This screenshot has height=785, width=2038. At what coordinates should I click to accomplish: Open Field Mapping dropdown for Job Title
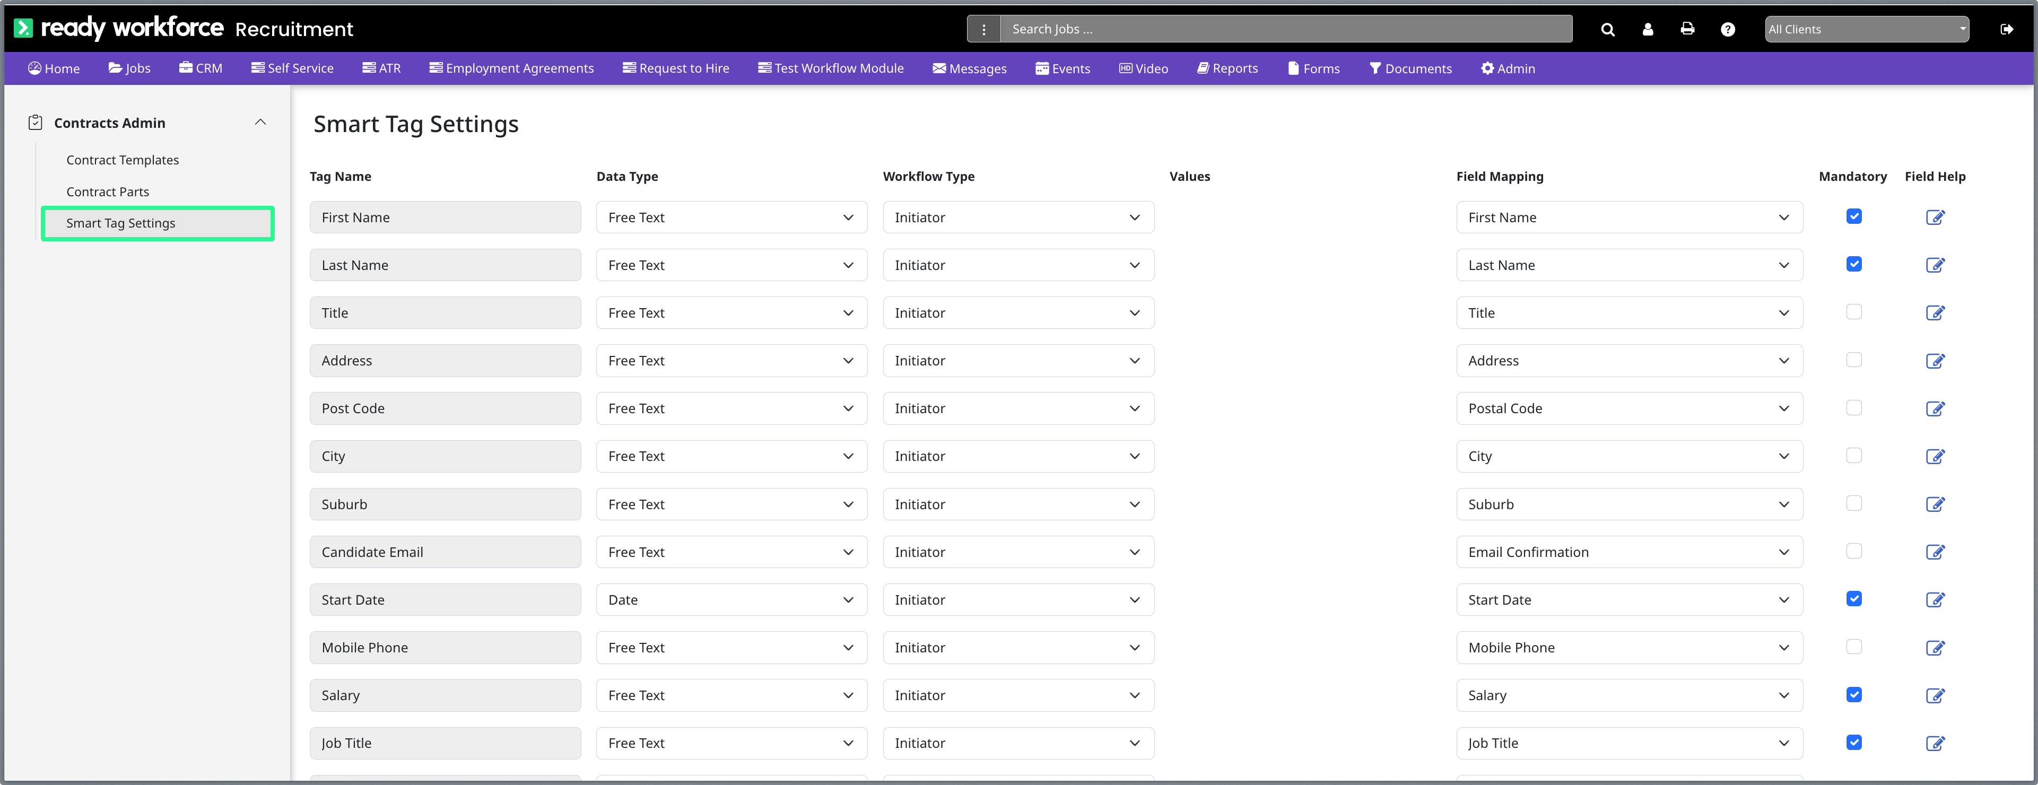[x=1629, y=743]
